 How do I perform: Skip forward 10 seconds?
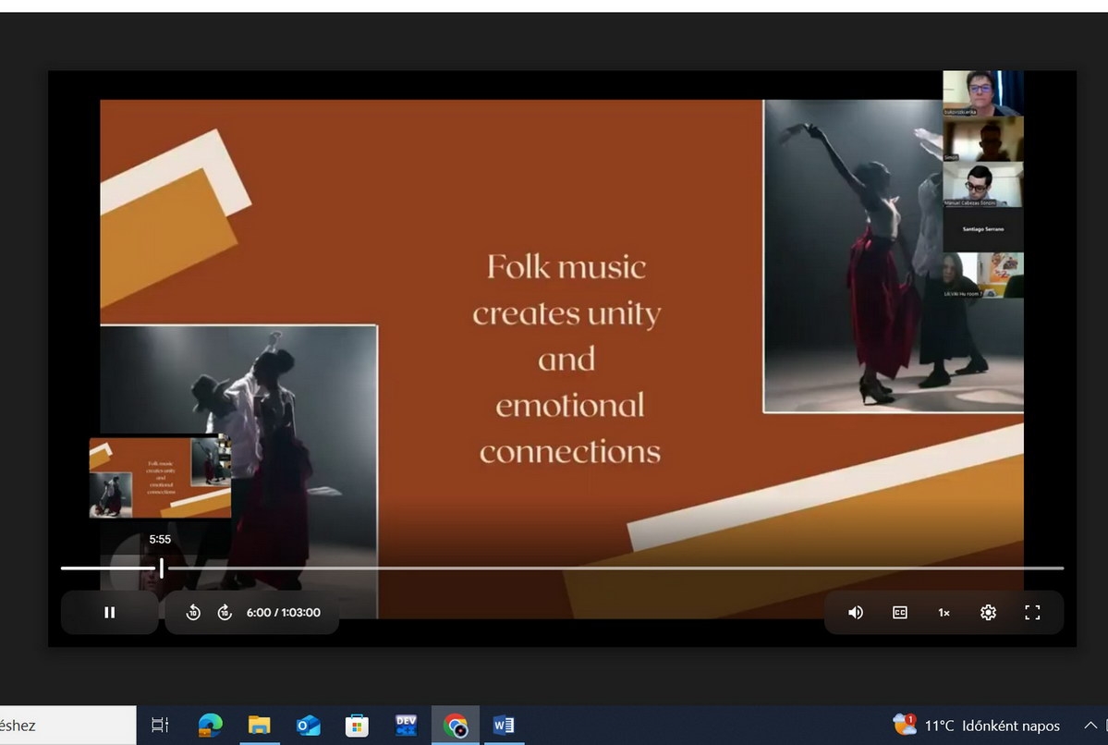(x=225, y=612)
